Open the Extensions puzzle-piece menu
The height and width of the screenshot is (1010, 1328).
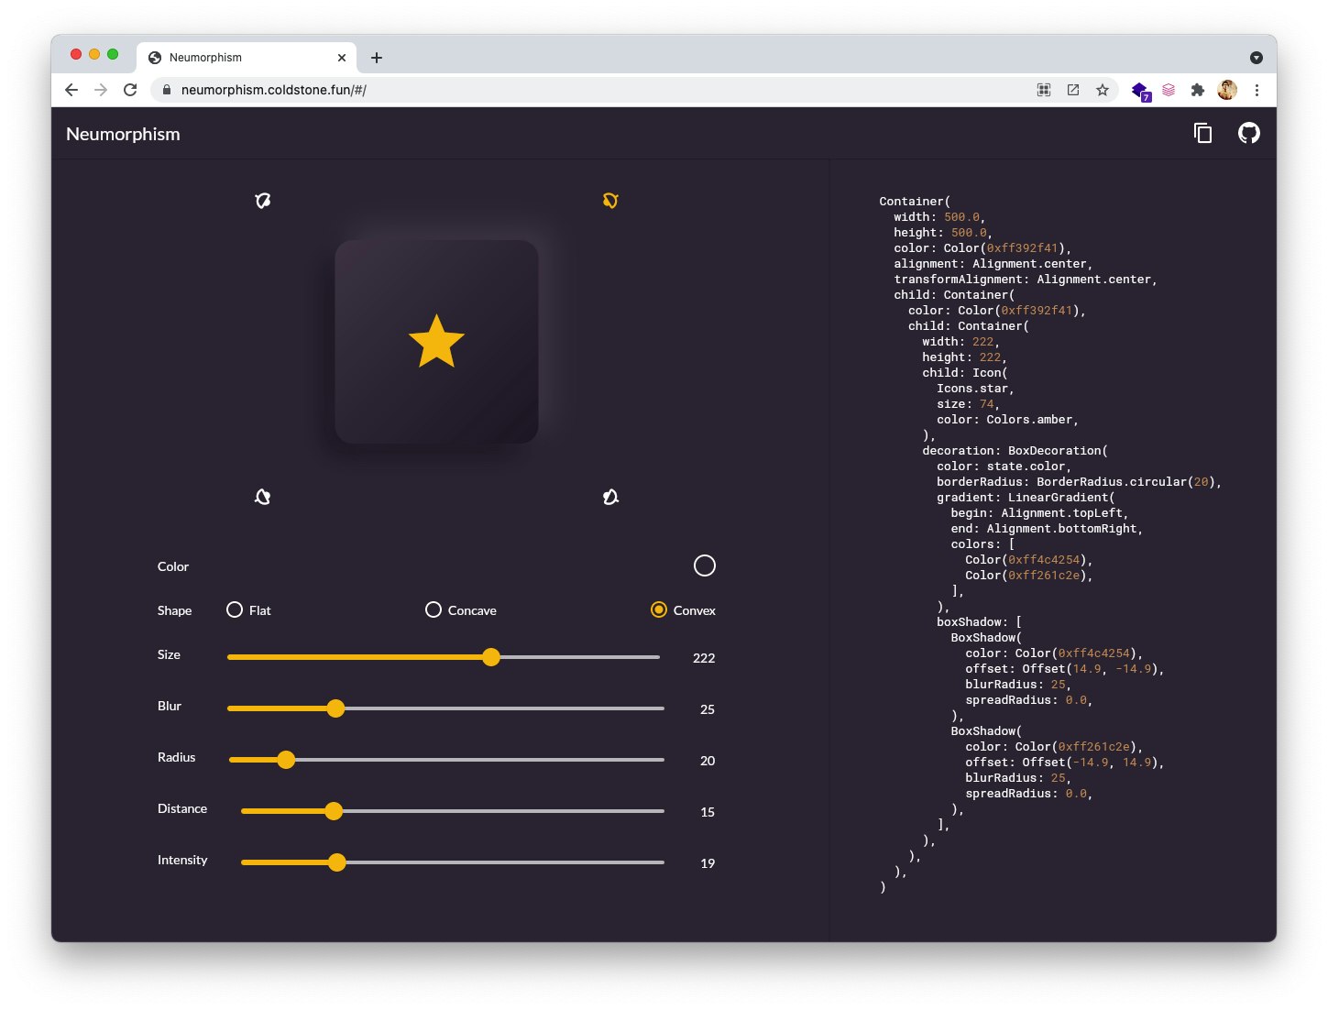point(1197,90)
